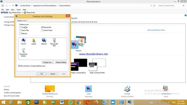Click the ENG language indicator
187x105 pixels.
click(x=174, y=102)
